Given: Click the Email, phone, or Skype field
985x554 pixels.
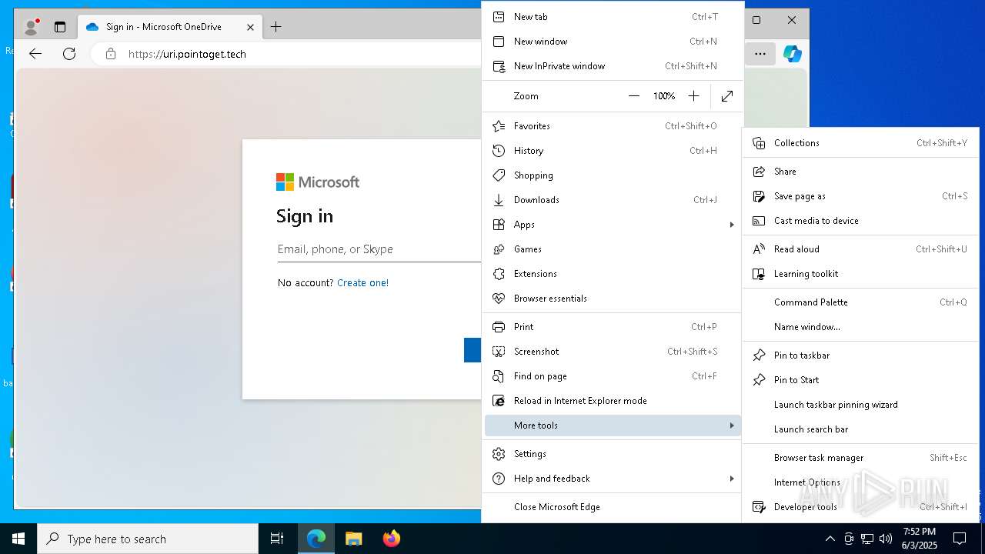Looking at the screenshot, I should pyautogui.click(x=379, y=249).
